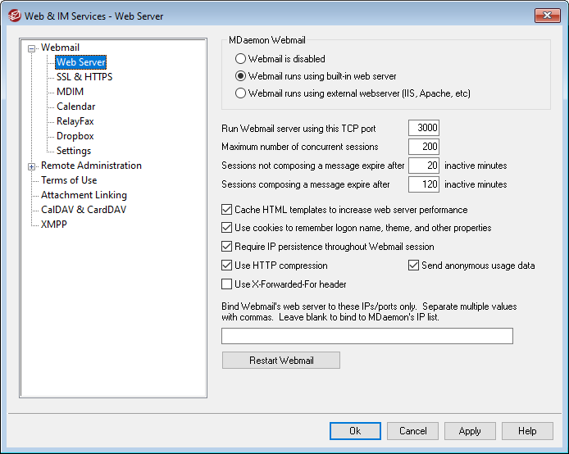Open the Dropbox tree item
This screenshot has width=569, height=454.
coord(75,136)
